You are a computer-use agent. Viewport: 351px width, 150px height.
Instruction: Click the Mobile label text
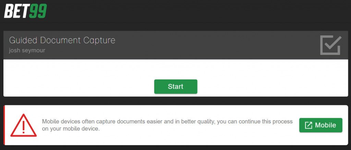326,125
